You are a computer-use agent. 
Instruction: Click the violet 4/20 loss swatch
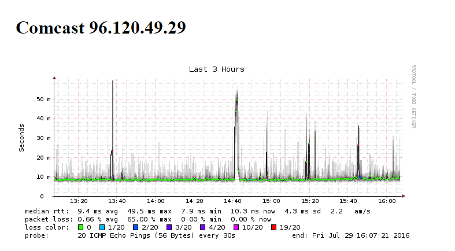pyautogui.click(x=203, y=227)
